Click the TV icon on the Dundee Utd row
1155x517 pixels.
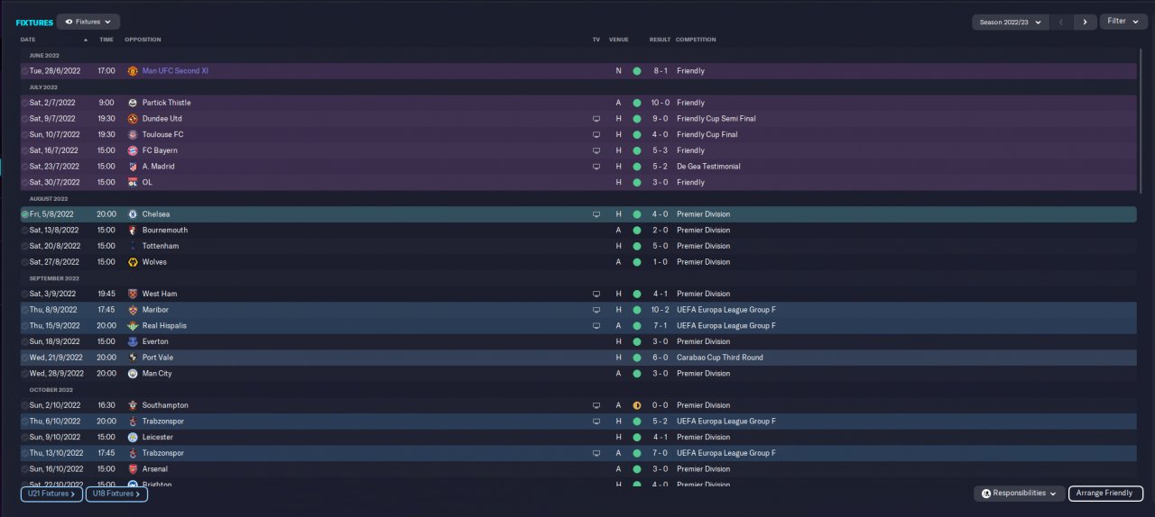point(596,119)
